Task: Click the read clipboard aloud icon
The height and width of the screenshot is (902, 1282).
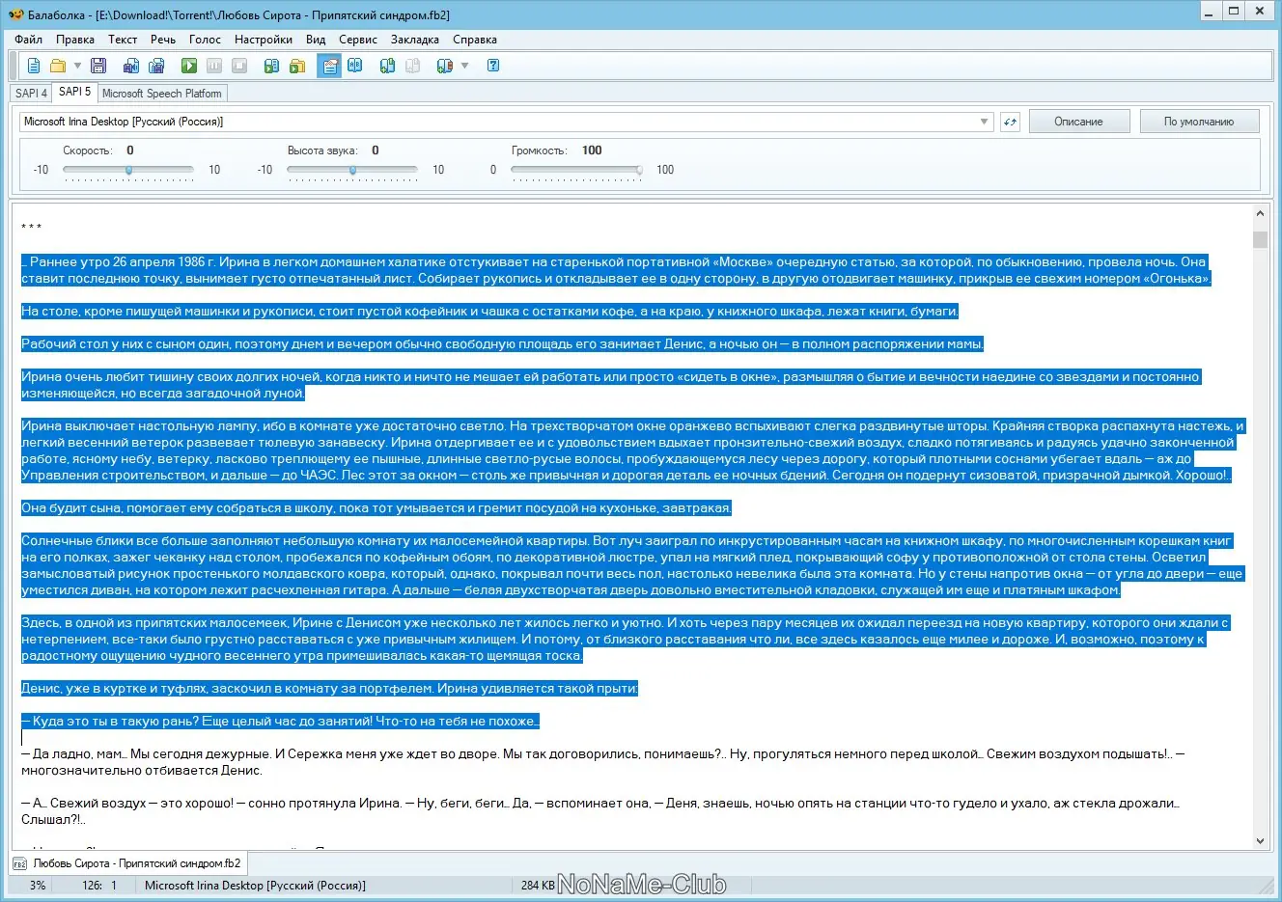Action: tap(272, 66)
